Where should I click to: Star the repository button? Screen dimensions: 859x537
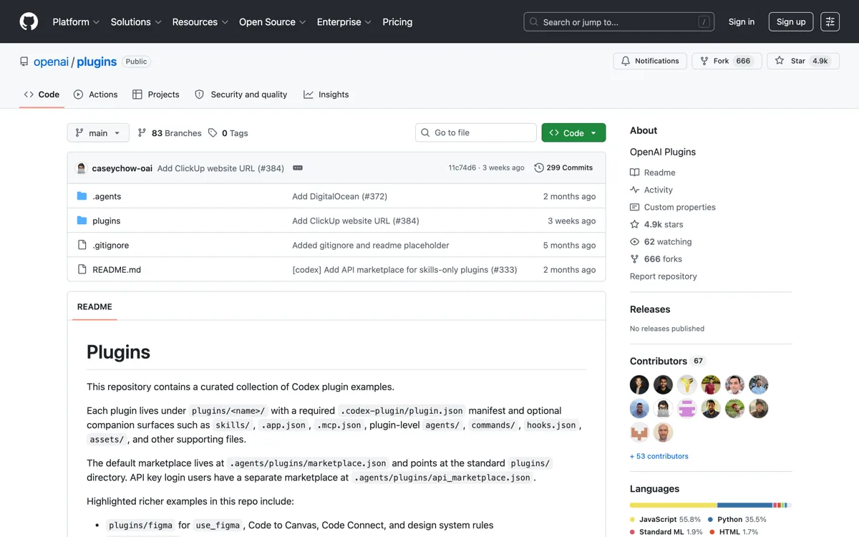[x=803, y=61]
